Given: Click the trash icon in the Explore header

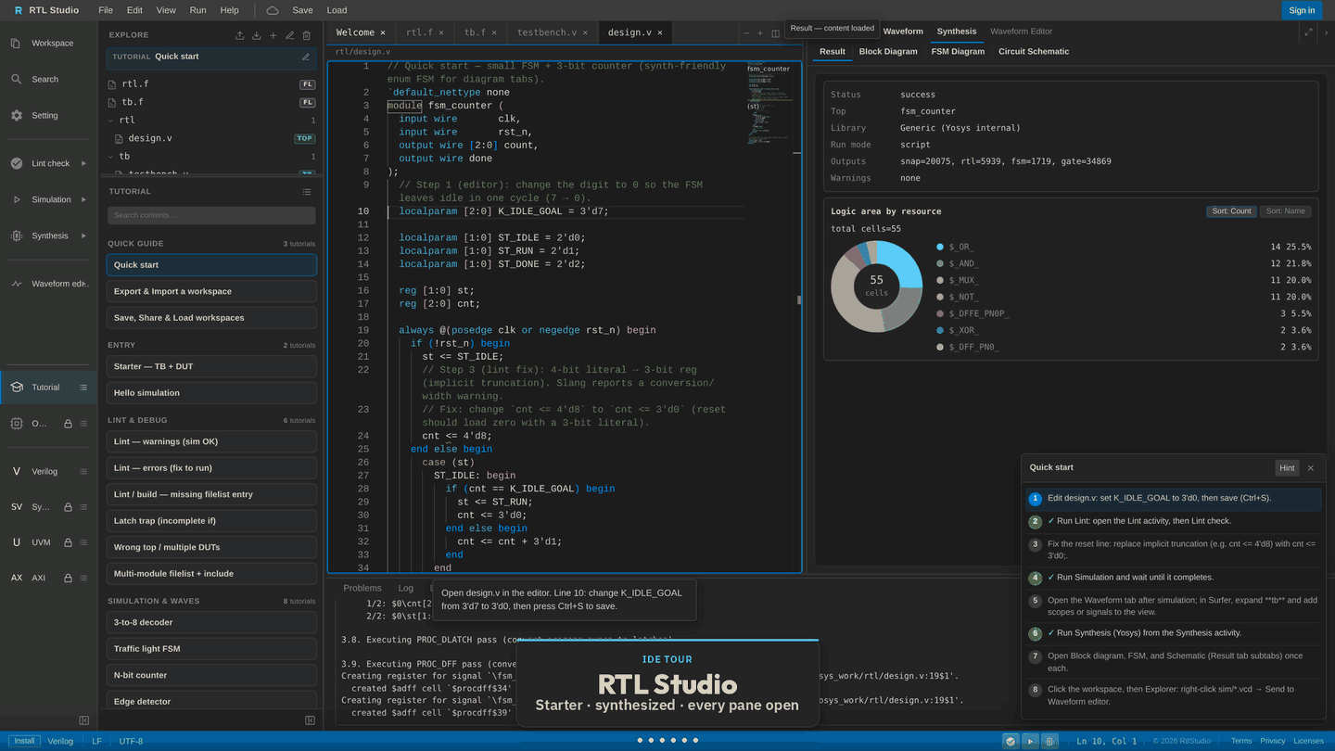Looking at the screenshot, I should tap(306, 35).
